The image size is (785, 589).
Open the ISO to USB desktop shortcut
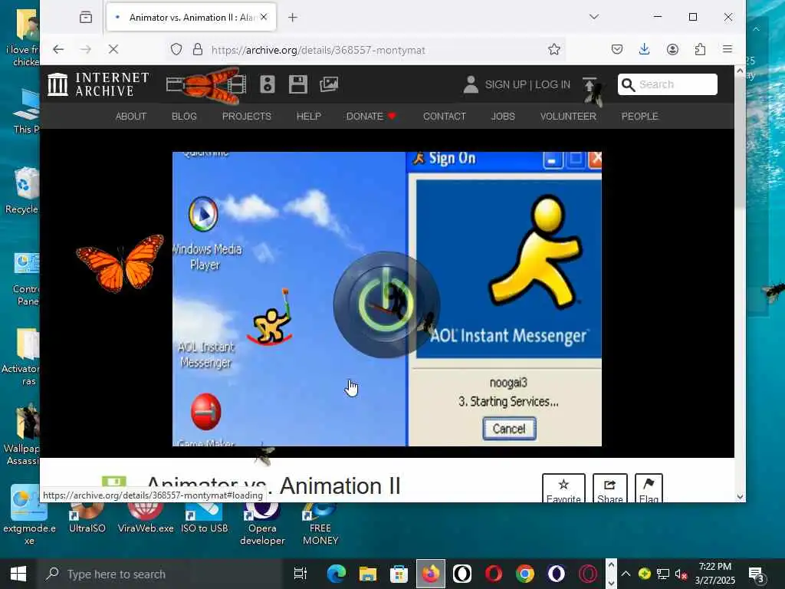(x=204, y=518)
